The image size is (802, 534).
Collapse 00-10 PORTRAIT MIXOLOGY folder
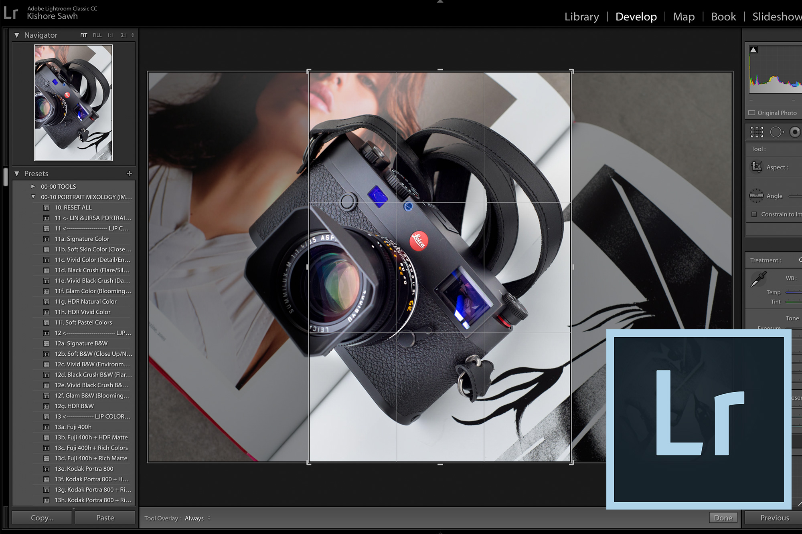(x=33, y=197)
